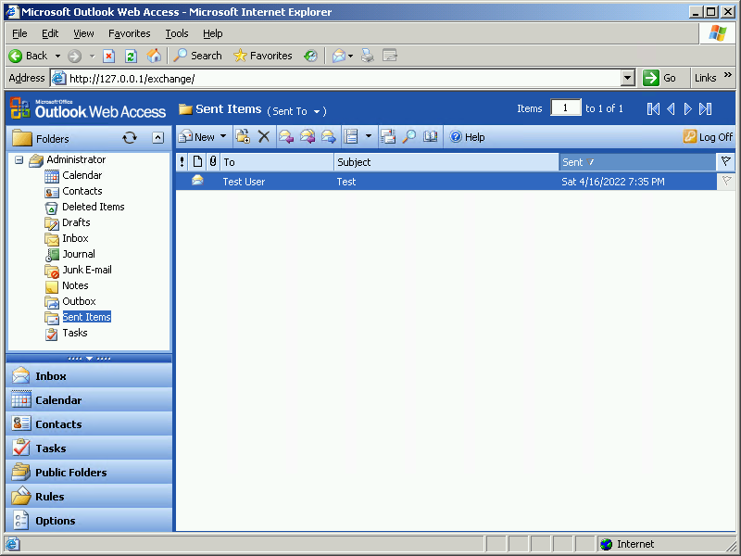
Task: Sort by the Sent column header
Action: pyautogui.click(x=637, y=162)
